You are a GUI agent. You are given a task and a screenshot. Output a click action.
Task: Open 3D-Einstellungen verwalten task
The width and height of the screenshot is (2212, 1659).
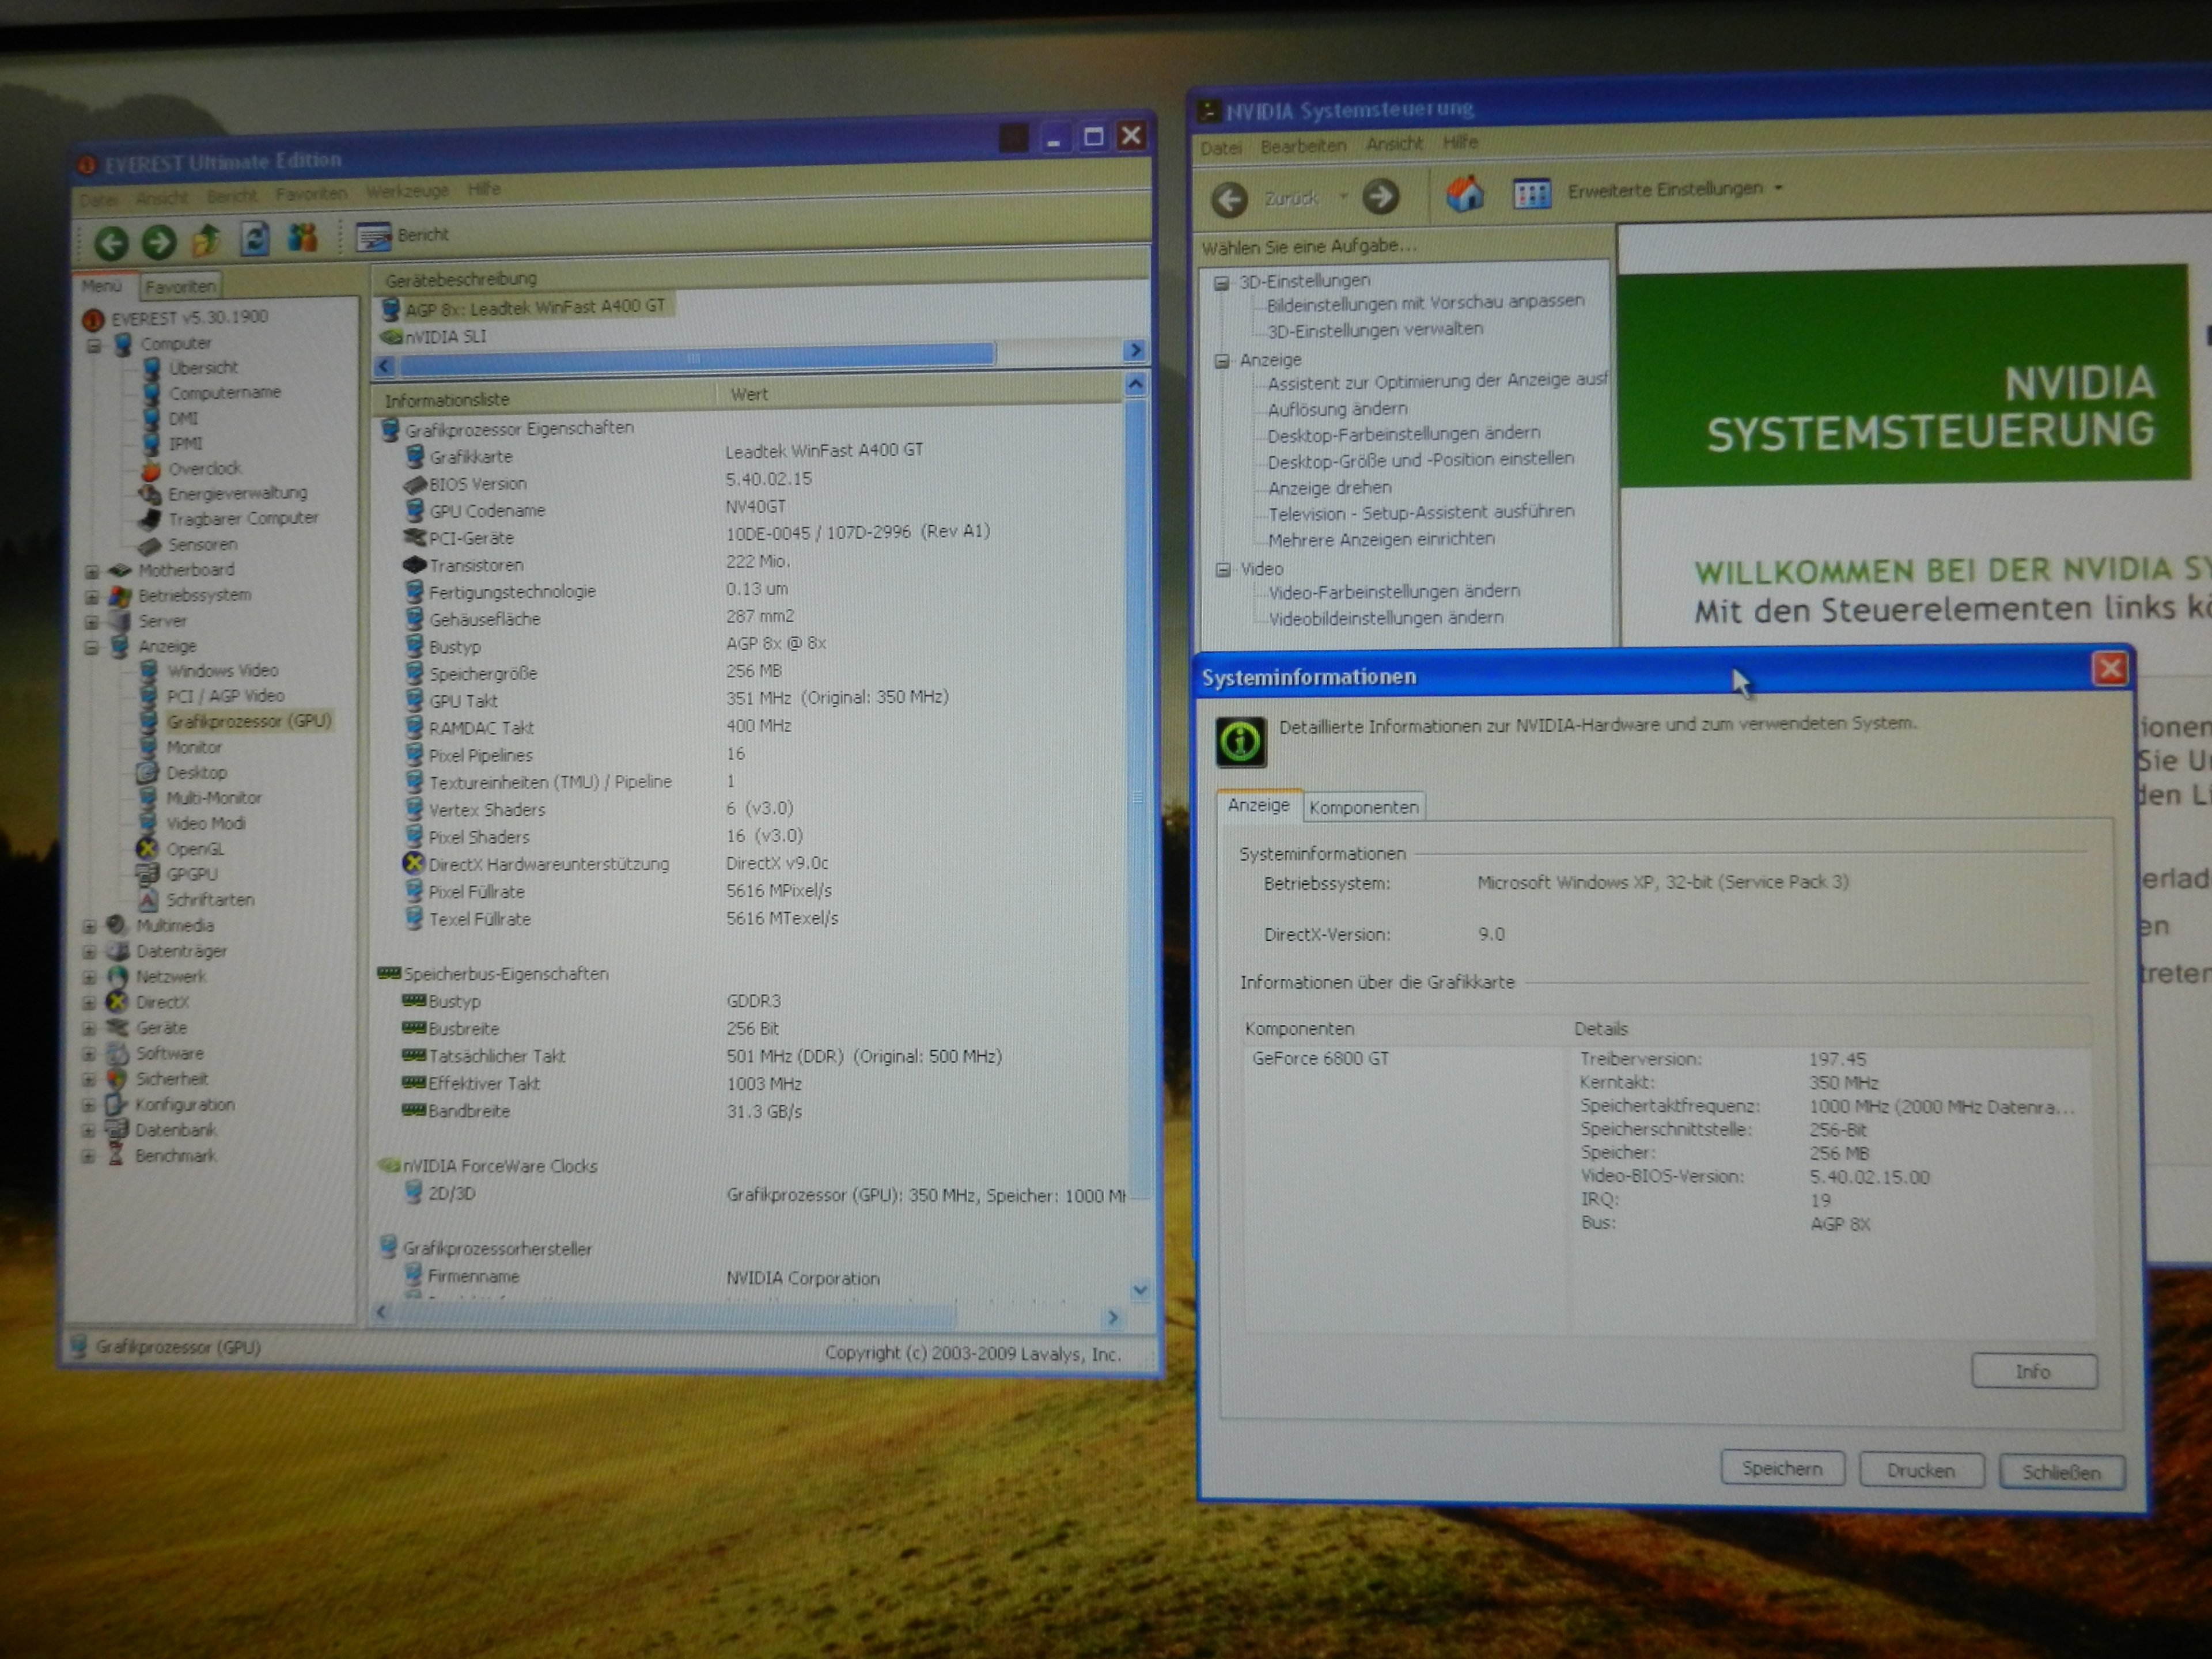(1375, 330)
